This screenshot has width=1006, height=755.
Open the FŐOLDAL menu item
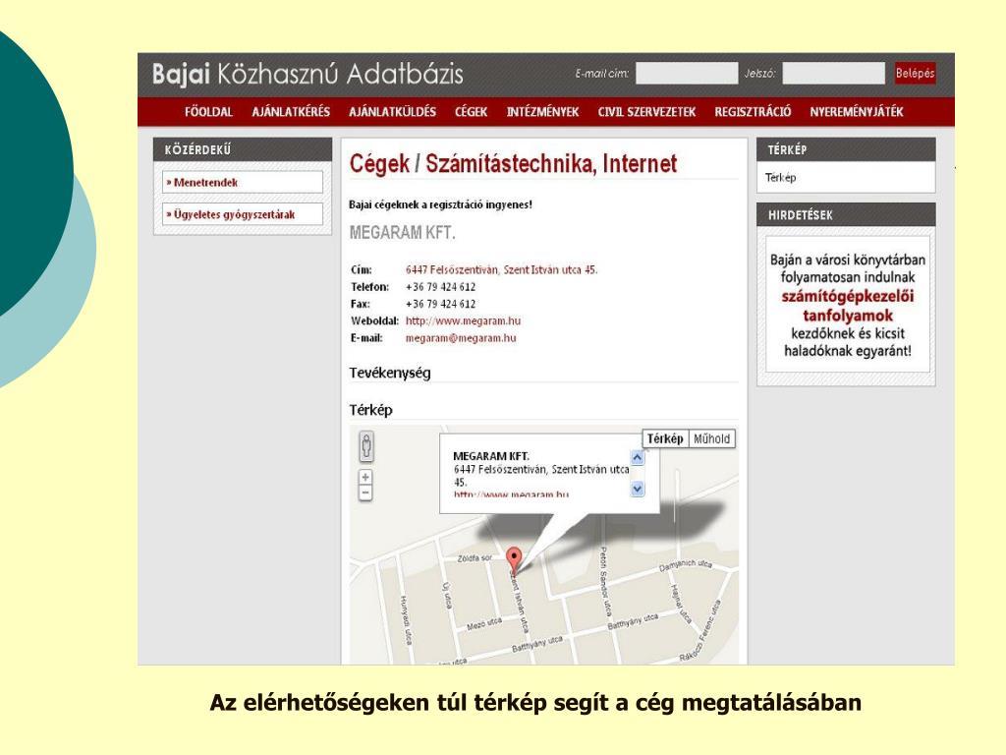coord(208,112)
